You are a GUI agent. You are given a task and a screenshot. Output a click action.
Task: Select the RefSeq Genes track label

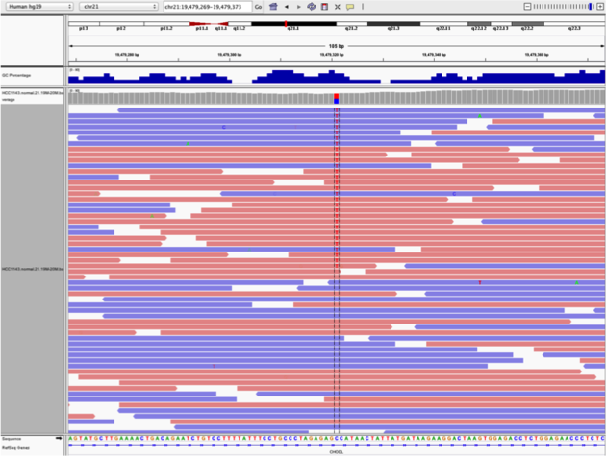click(x=15, y=447)
